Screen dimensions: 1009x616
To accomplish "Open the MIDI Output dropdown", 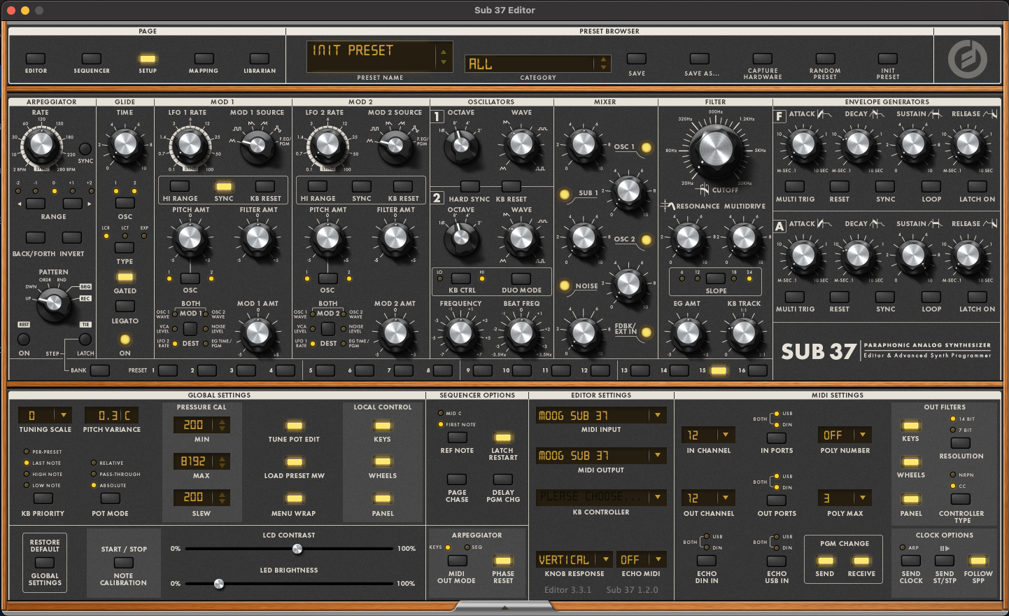I will pyautogui.click(x=601, y=456).
